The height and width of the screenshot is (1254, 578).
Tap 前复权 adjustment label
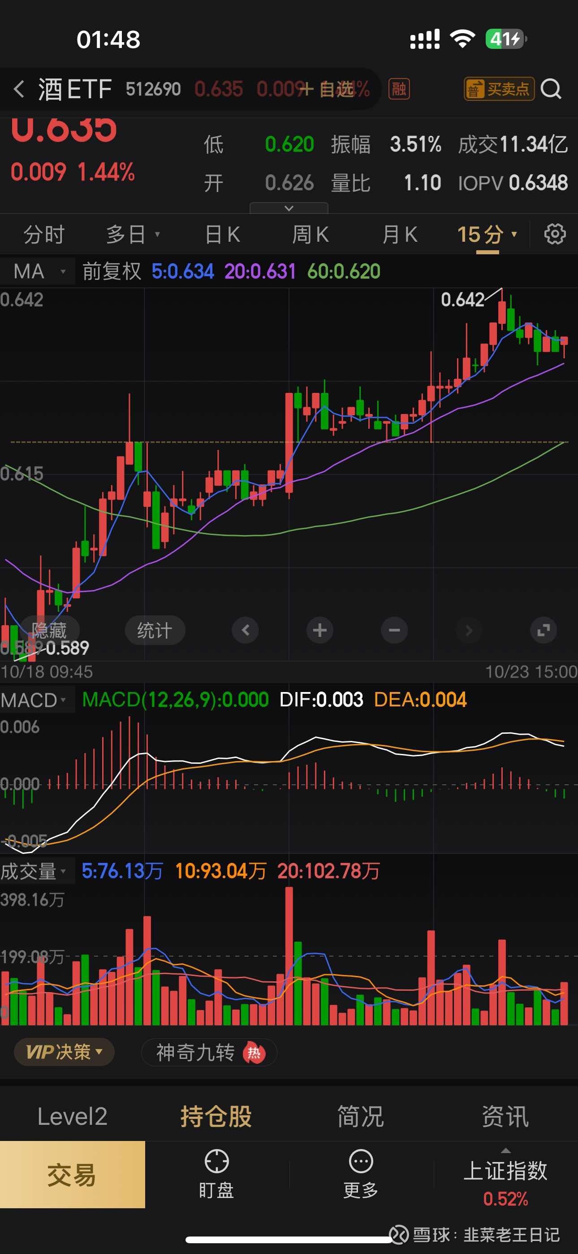[x=112, y=271]
